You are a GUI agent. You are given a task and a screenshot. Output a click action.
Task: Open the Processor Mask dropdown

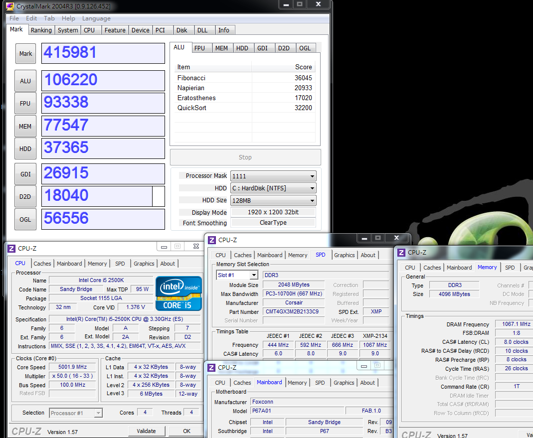tap(273, 176)
